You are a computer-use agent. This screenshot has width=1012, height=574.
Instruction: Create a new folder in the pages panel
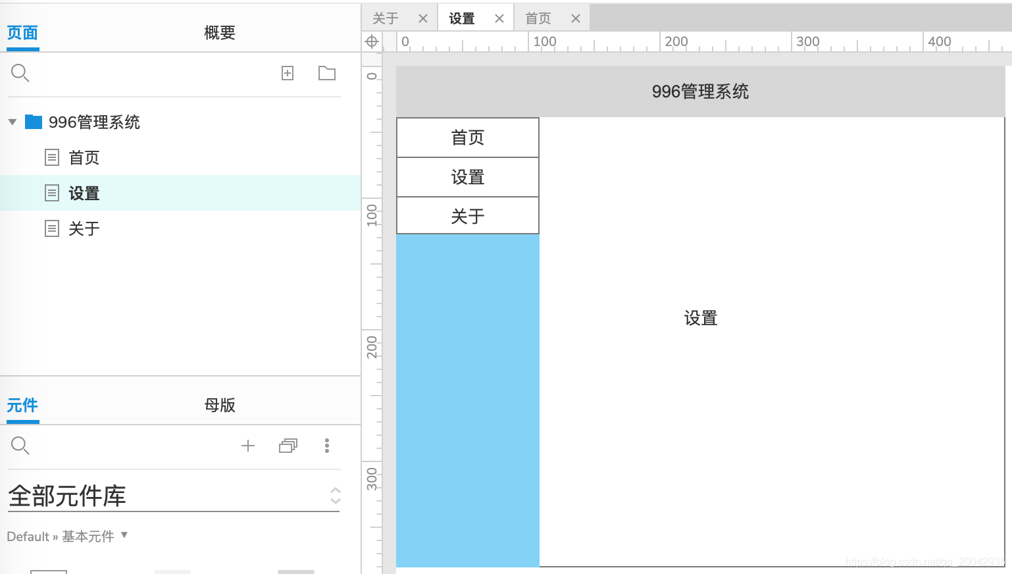pos(327,73)
